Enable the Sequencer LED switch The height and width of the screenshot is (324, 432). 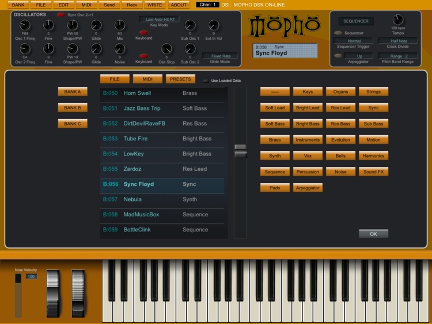coord(338,33)
